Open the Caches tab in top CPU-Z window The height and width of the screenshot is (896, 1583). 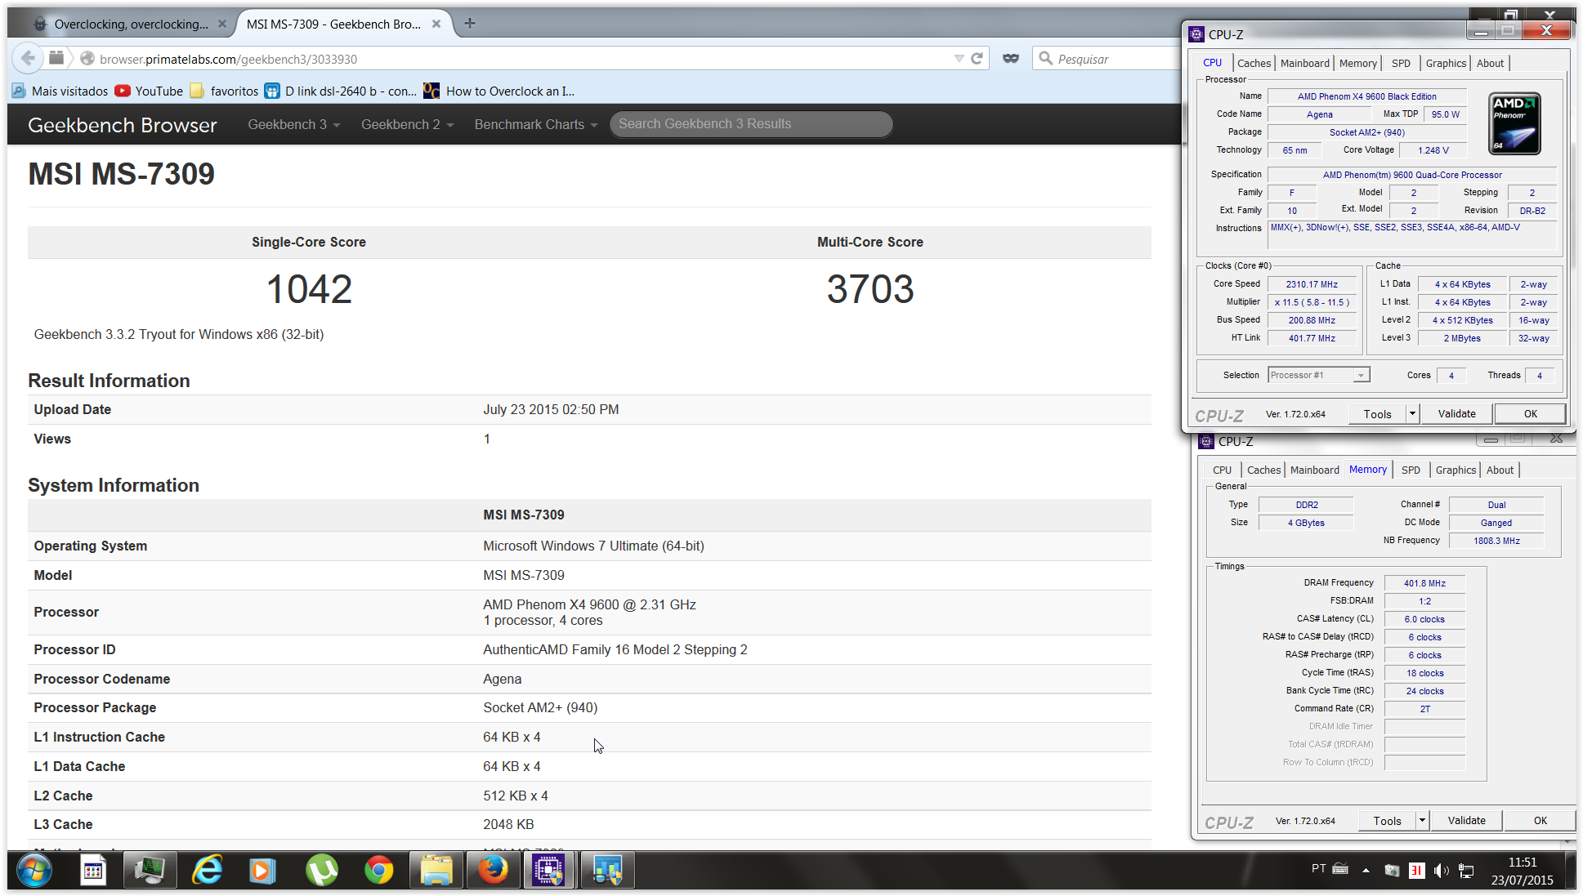[x=1254, y=63]
